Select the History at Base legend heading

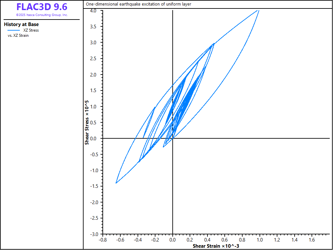tap(21, 24)
